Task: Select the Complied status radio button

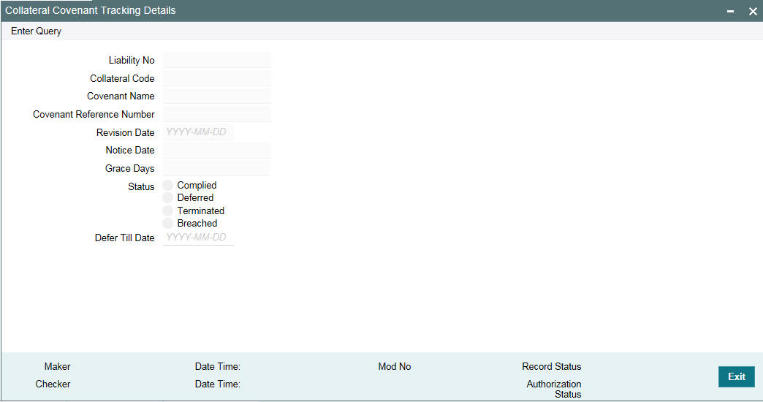Action: click(x=168, y=186)
